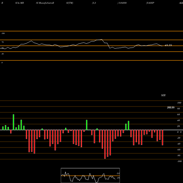Click the "-18" value in mini chart
The height and width of the screenshot is (183, 183).
(118, 178)
